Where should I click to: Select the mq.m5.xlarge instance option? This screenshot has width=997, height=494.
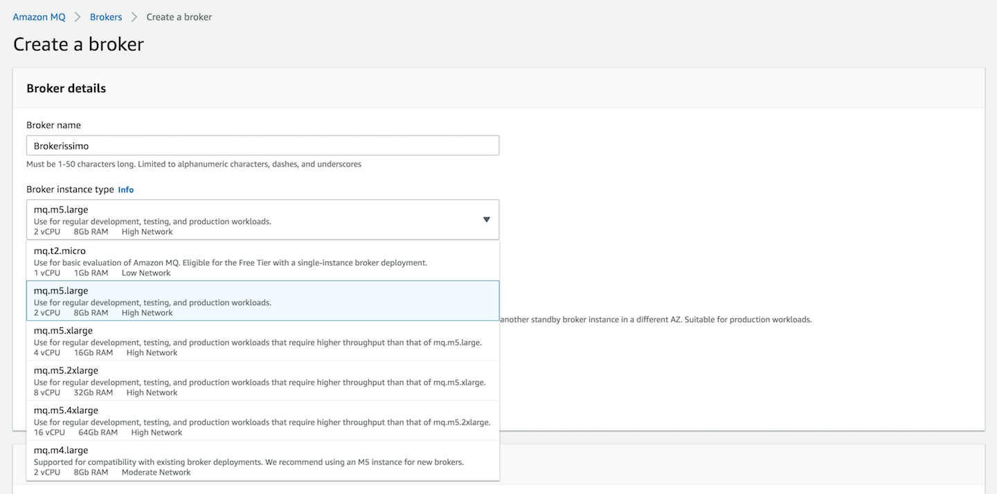tap(262, 341)
